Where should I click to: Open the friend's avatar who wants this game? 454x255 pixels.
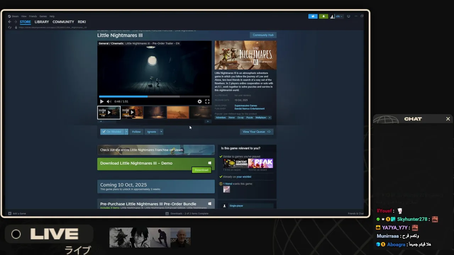pos(226,189)
